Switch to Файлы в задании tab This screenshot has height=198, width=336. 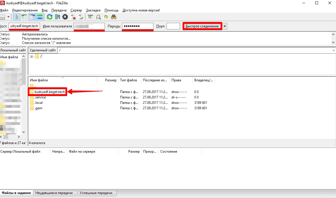tap(17, 193)
